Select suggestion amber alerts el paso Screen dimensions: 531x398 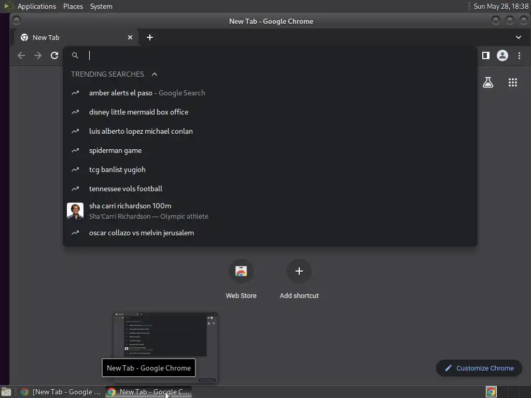[270, 93]
